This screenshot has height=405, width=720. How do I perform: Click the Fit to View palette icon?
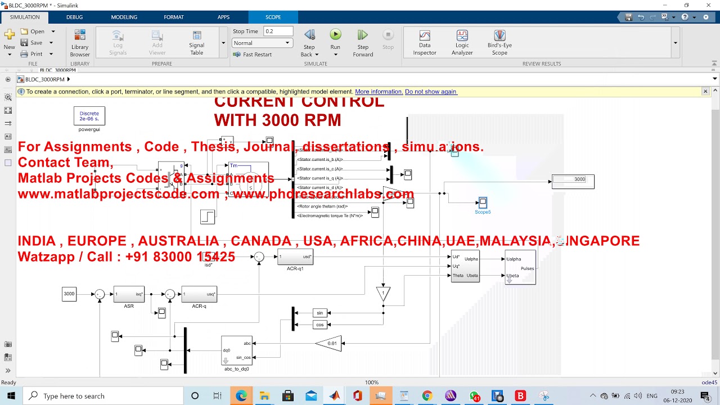8,110
